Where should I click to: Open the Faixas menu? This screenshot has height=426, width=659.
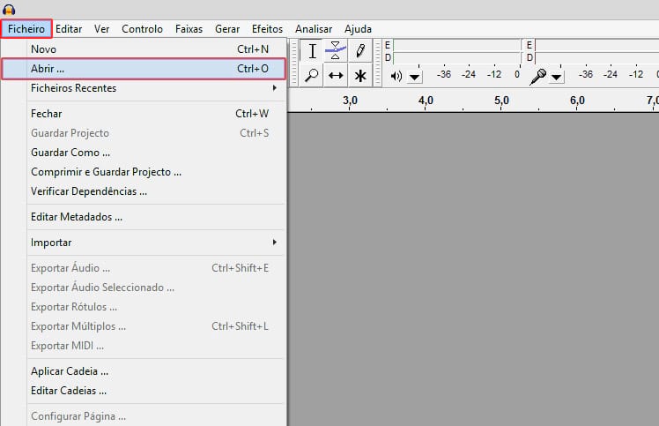coord(189,29)
